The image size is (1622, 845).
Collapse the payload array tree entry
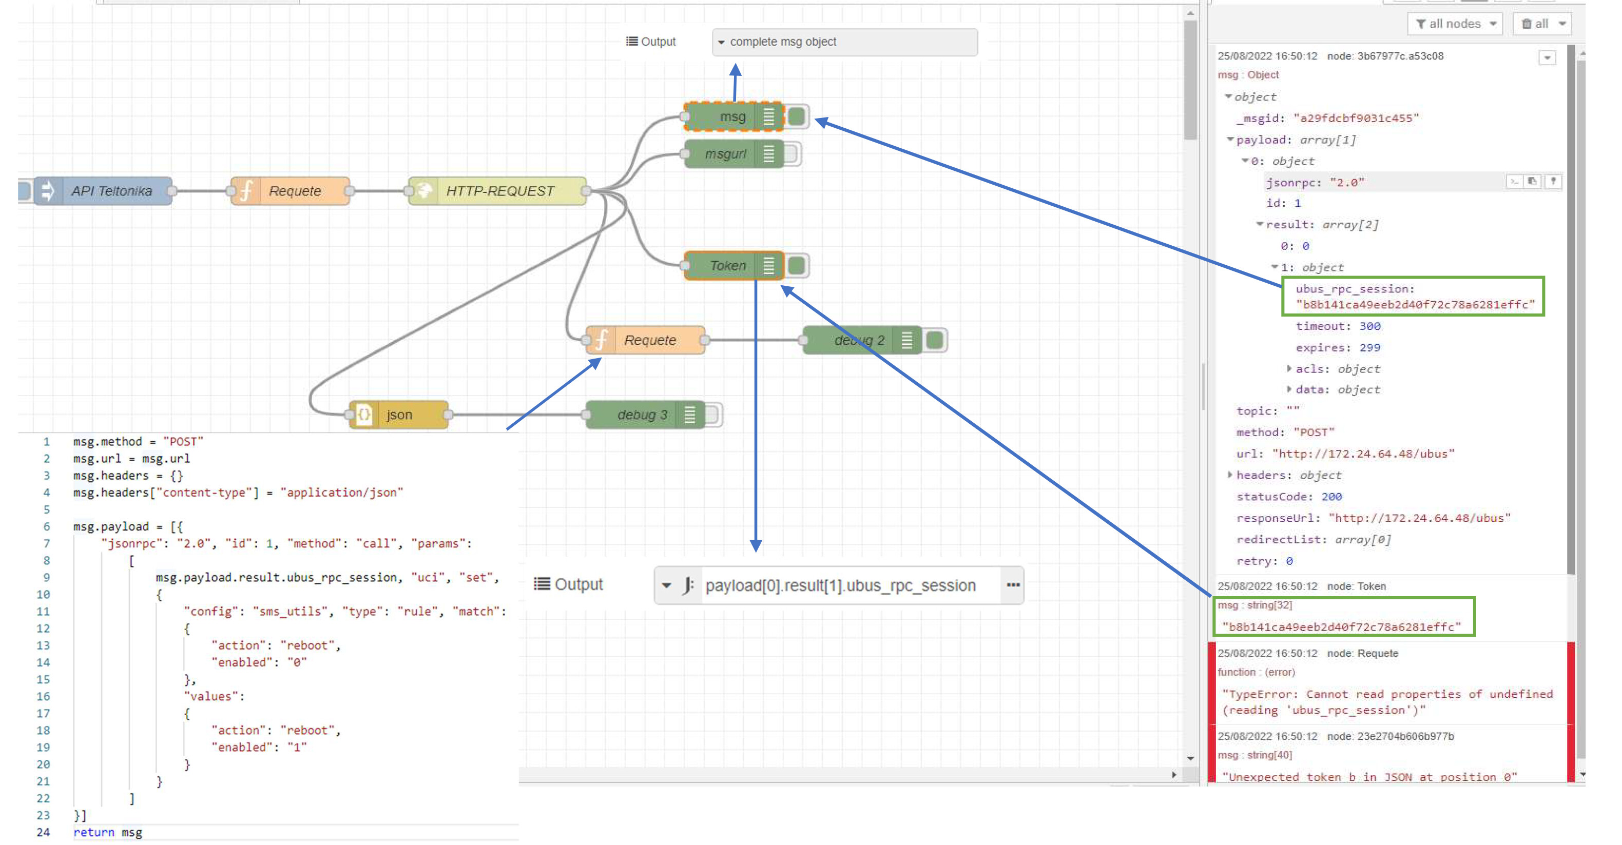(1230, 140)
